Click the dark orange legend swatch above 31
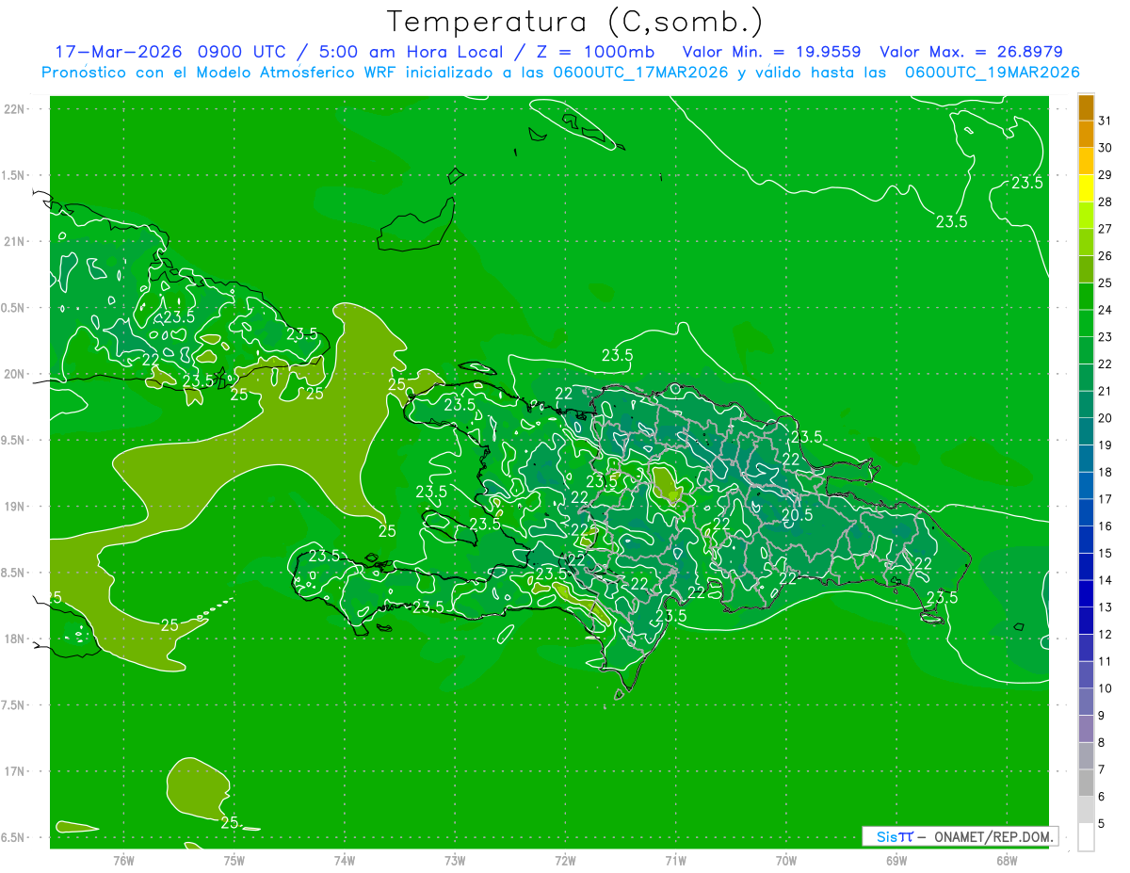This screenshot has width=1130, height=873. [x=1086, y=107]
